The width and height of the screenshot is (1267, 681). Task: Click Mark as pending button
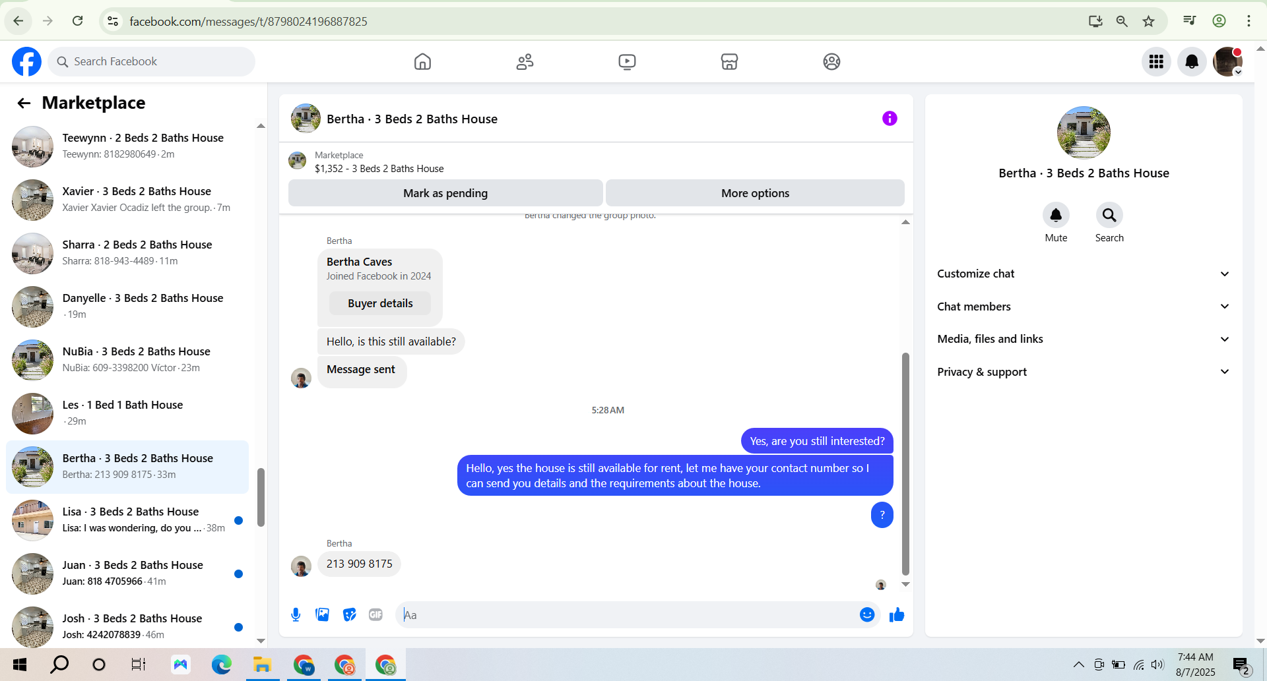tap(445, 193)
